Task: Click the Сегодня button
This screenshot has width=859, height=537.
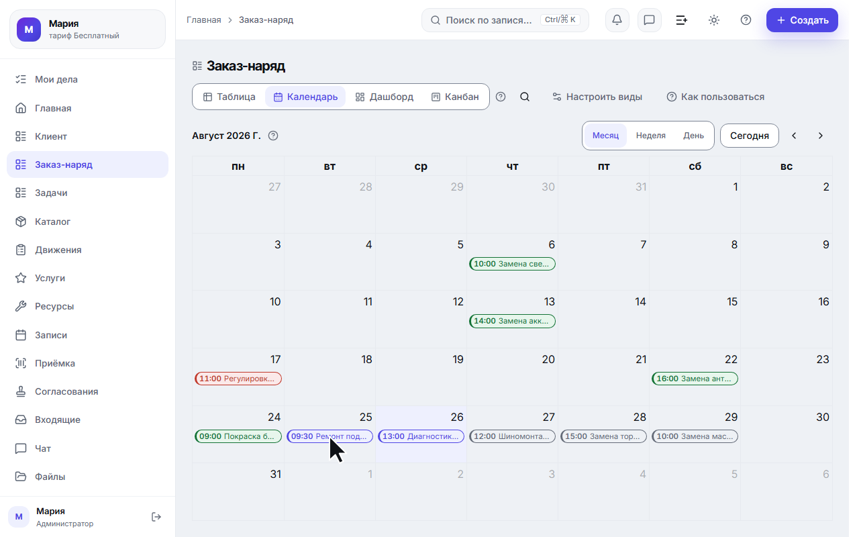Action: pos(750,136)
